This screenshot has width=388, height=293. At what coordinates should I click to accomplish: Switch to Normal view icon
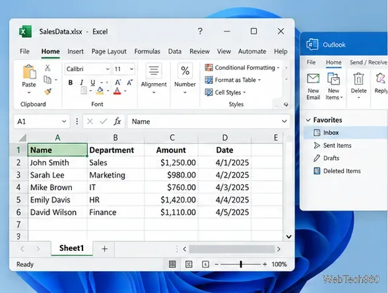point(172,264)
